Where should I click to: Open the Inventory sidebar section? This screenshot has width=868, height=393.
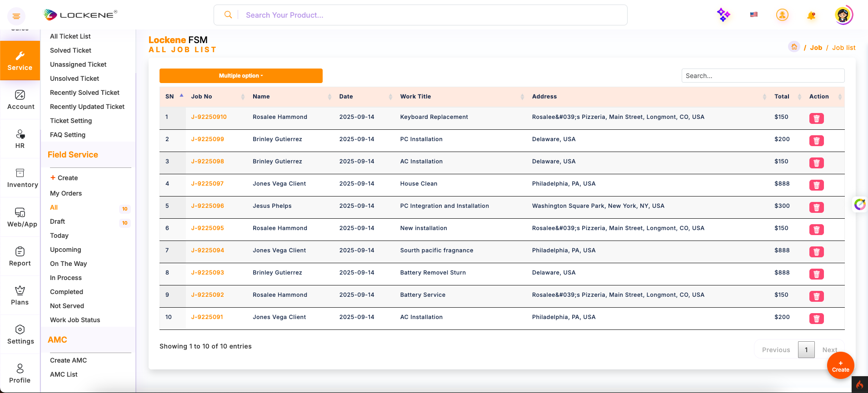[x=20, y=178]
